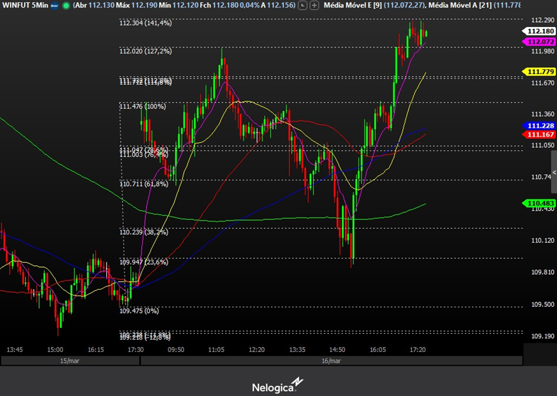Viewport: 557px width, 396px height.
Task: Click the 110.120 price axis value
Action: (x=543, y=241)
